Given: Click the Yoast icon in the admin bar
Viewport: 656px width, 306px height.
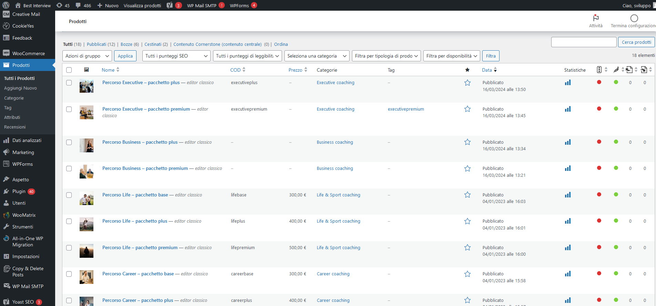Looking at the screenshot, I should click(x=170, y=6).
